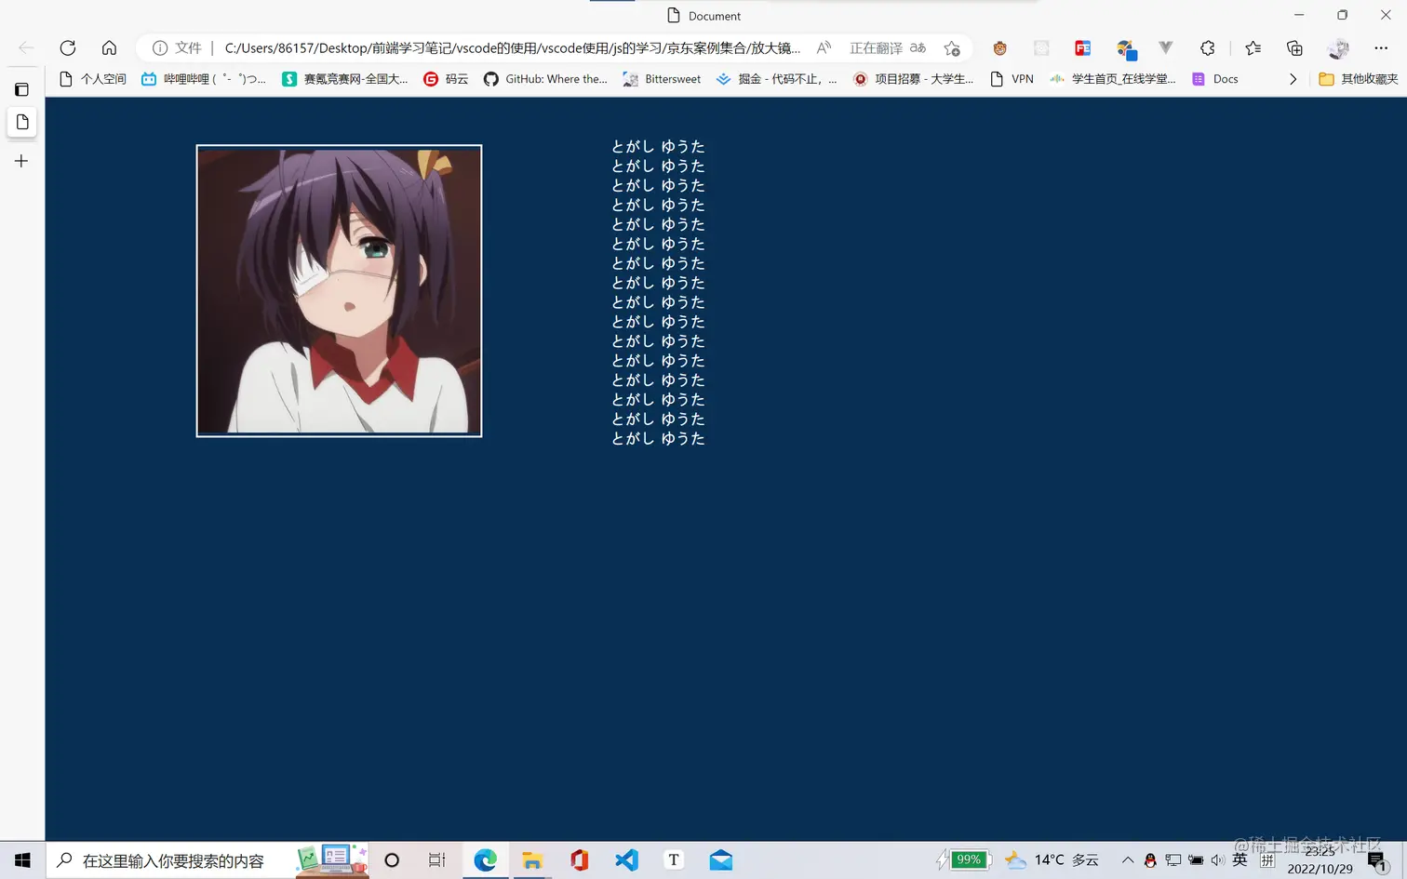Open the Tampermonkey monkey extension icon
Viewport: 1407px width, 879px height.
pos(1000,47)
